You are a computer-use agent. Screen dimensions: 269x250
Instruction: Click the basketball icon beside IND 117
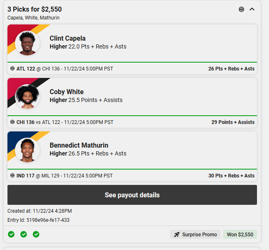point(12,175)
